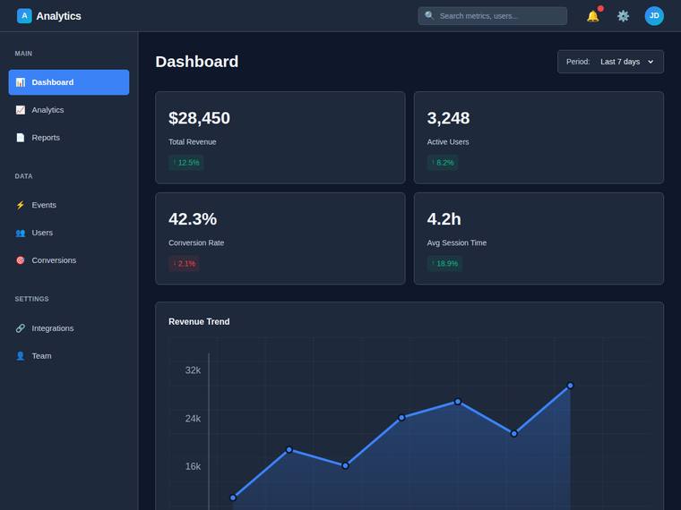Open the JD user avatar menu
The image size is (681, 510).
pos(654,16)
